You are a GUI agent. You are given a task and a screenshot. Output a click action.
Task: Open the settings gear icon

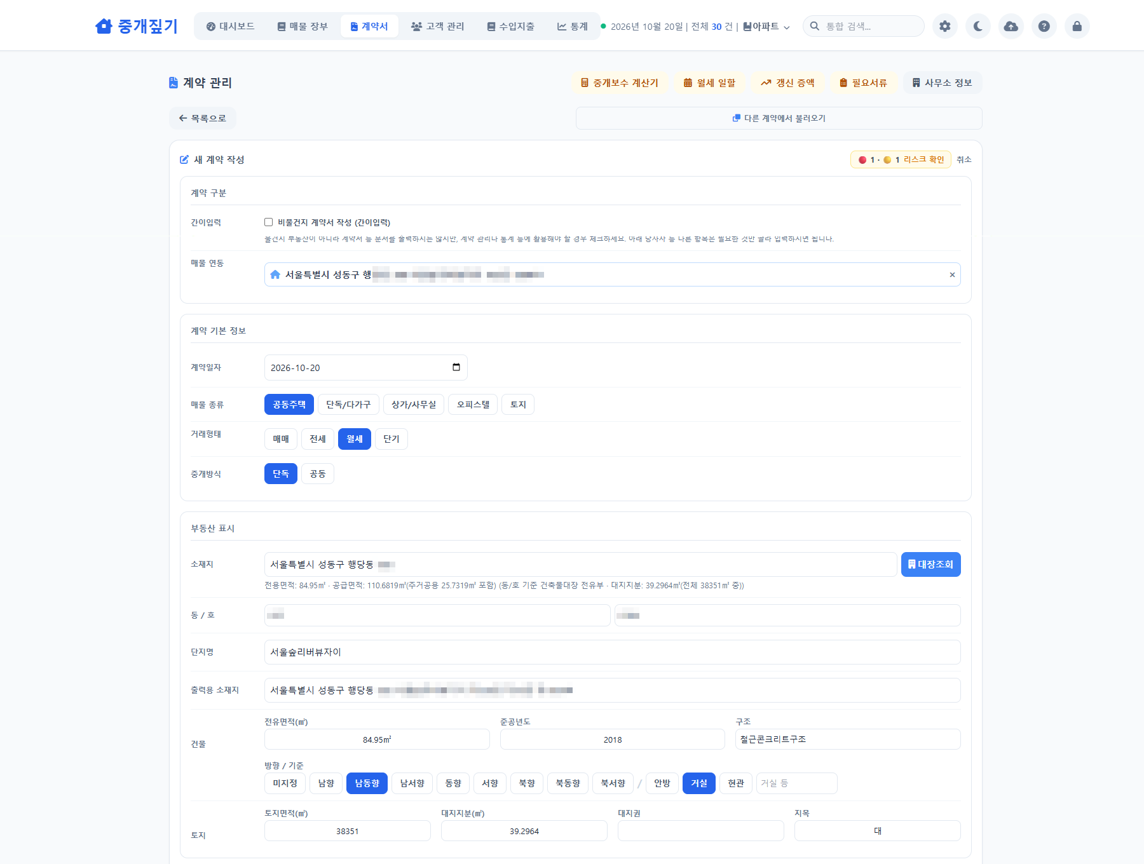tap(945, 26)
